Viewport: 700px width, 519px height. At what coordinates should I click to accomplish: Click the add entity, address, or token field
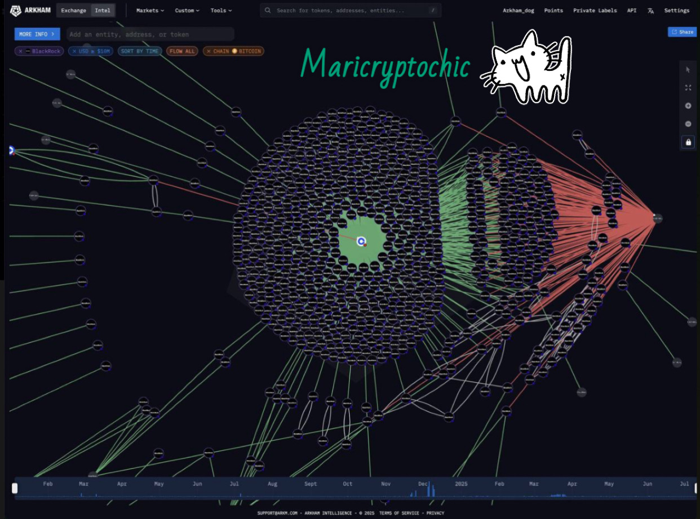tap(150, 34)
